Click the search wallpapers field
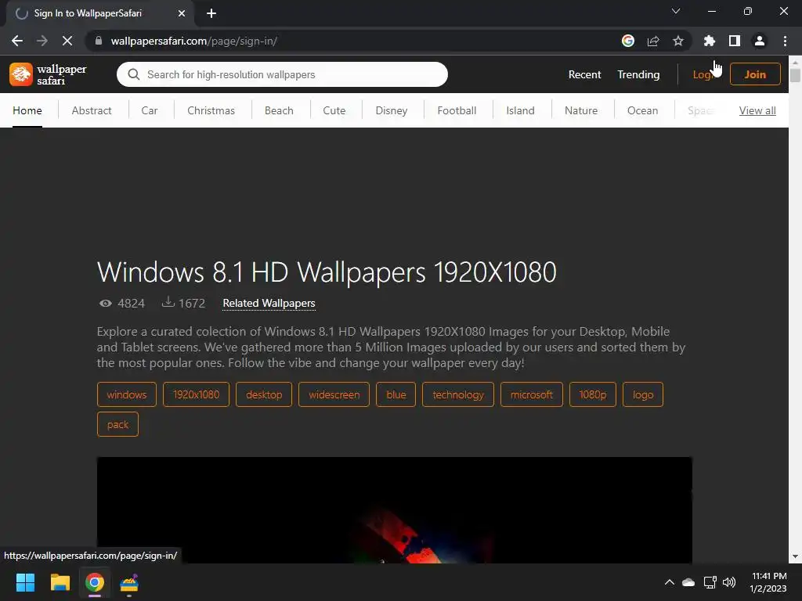 282,74
